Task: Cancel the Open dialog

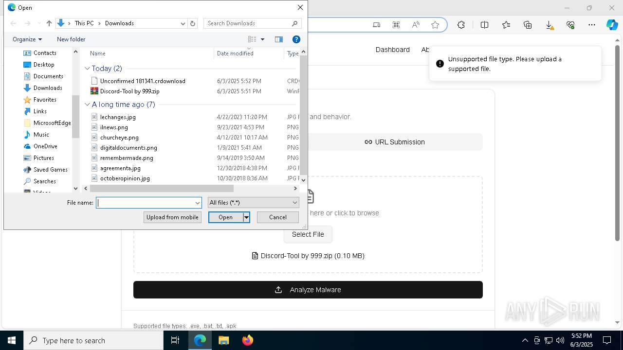Action: (278, 217)
